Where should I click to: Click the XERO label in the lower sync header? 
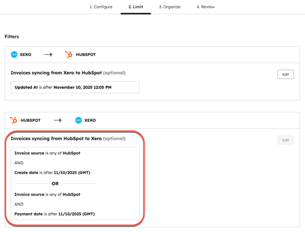coord(90,120)
